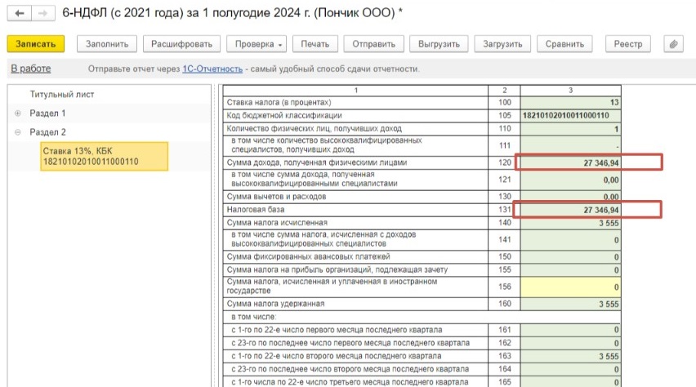The width and height of the screenshot is (696, 387).
Task: Open the Проверка dropdown menu
Action: click(x=257, y=44)
